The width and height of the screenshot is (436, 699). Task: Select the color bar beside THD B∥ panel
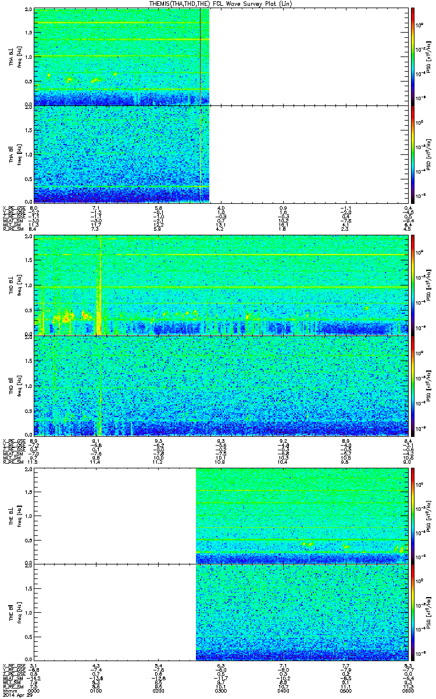[413, 386]
